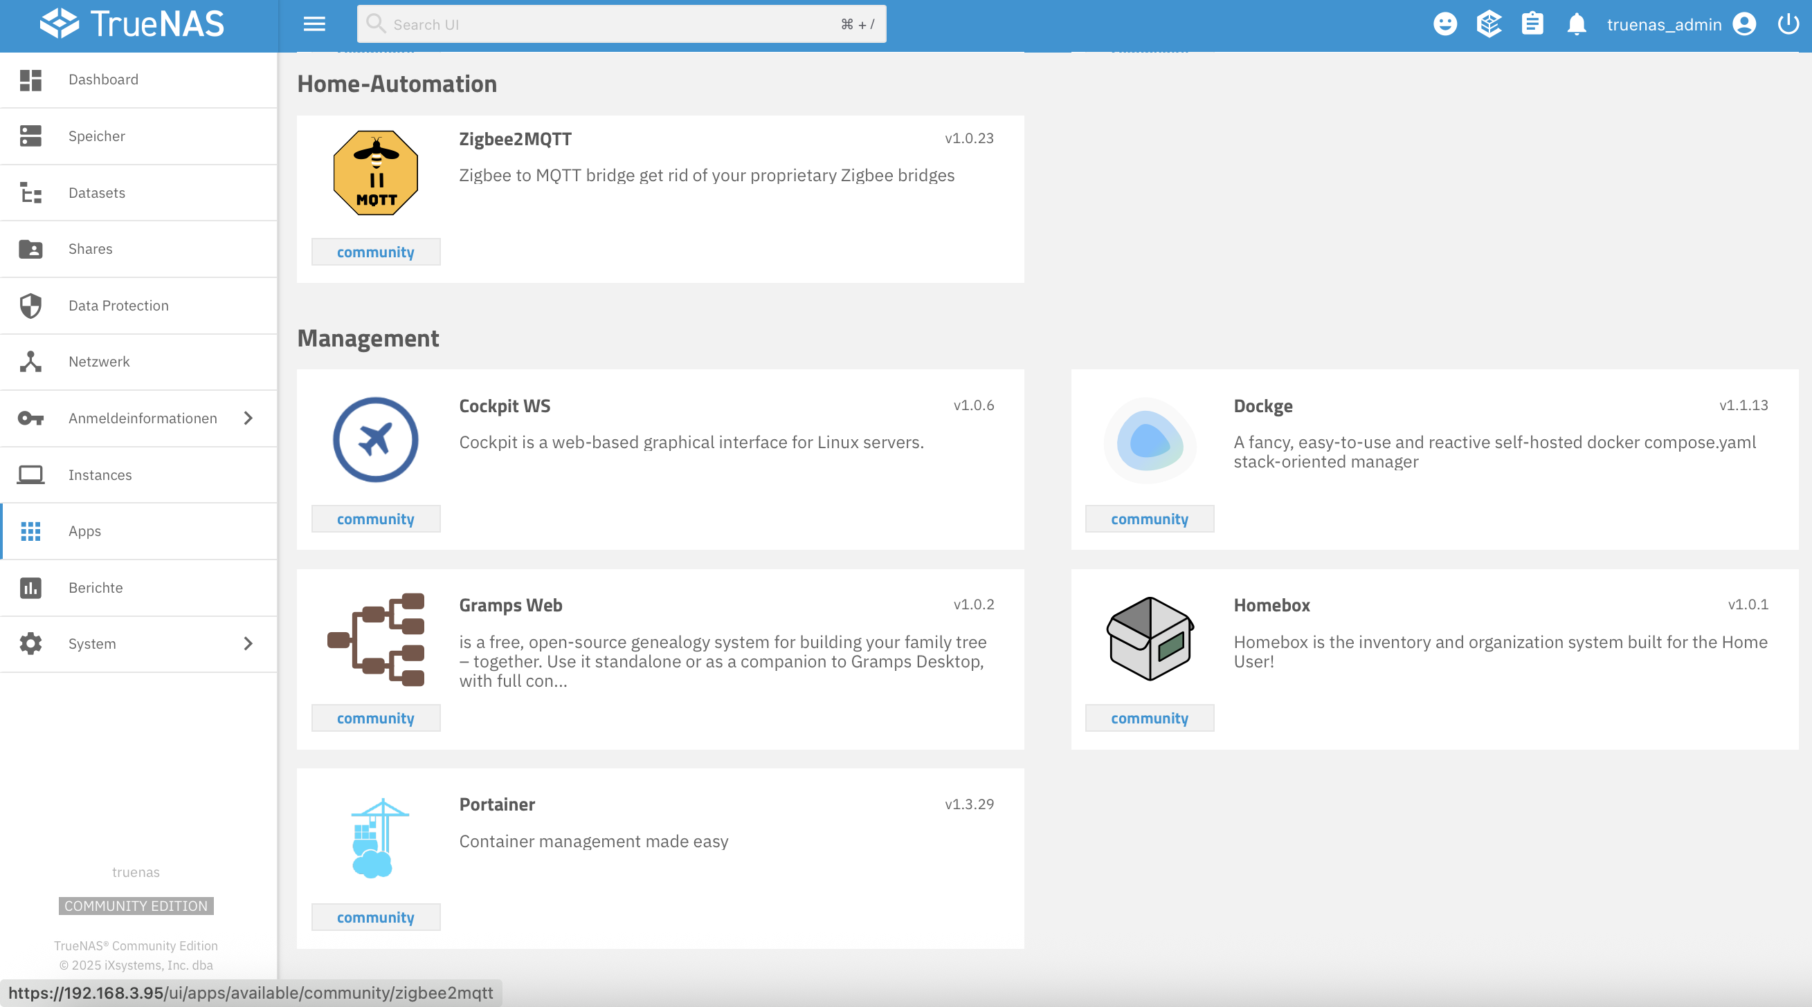This screenshot has height=1007, width=1812.
Task: Click the Speicher storage icon
Action: tap(30, 136)
